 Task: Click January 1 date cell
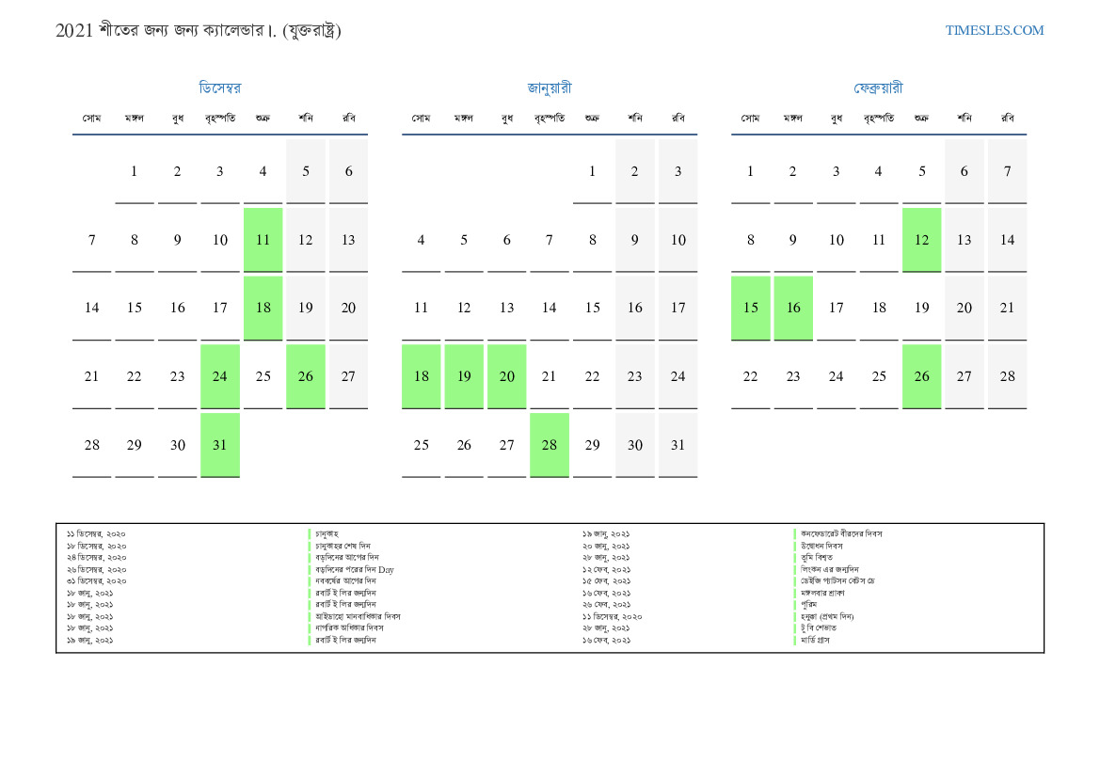592,171
